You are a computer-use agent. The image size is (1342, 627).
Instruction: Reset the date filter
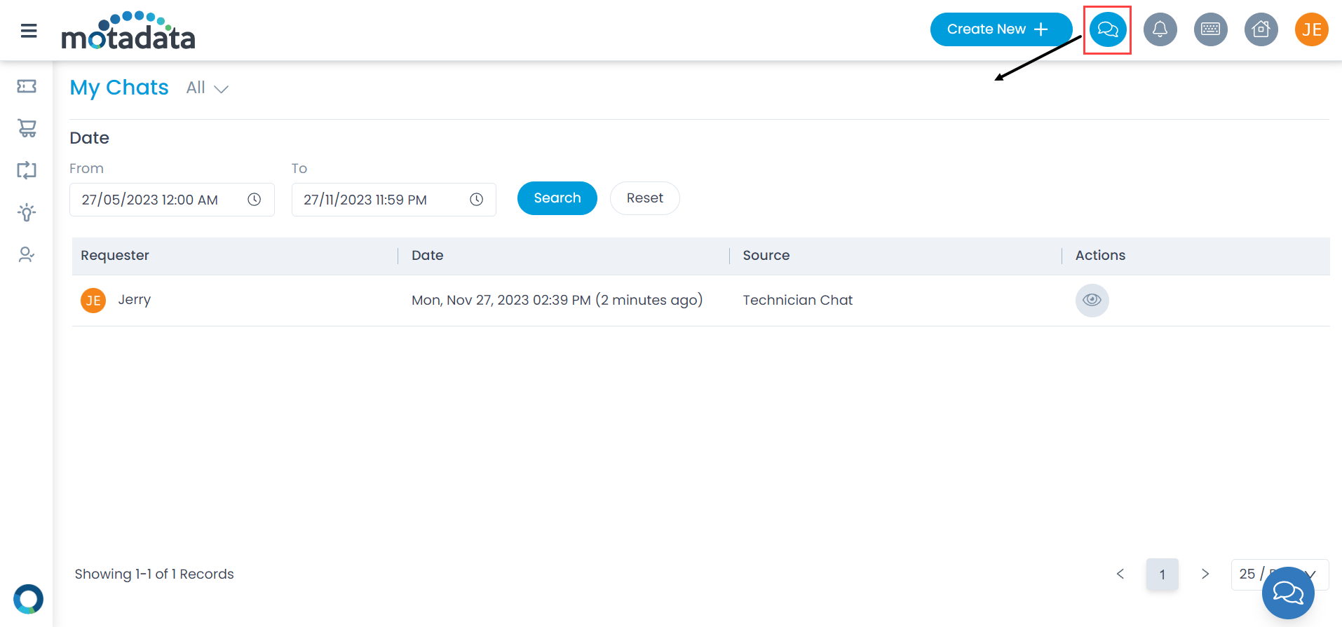pyautogui.click(x=644, y=198)
